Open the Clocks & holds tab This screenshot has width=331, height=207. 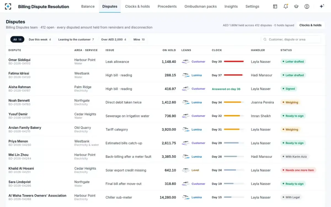click(137, 6)
